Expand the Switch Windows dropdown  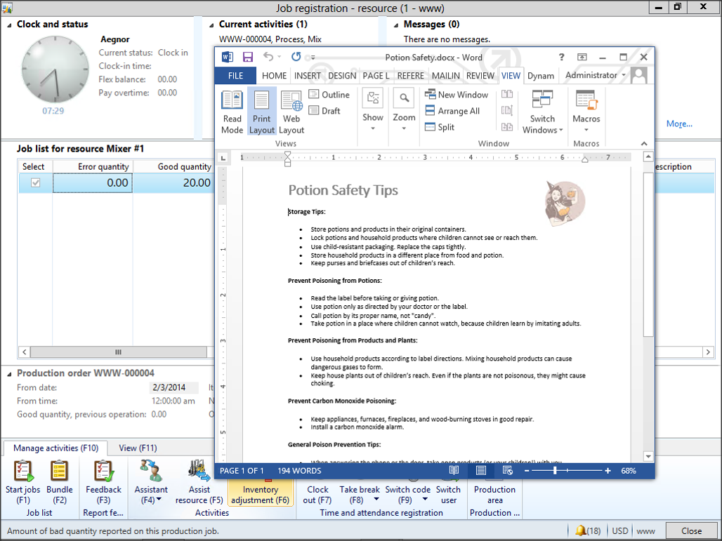[x=542, y=111]
